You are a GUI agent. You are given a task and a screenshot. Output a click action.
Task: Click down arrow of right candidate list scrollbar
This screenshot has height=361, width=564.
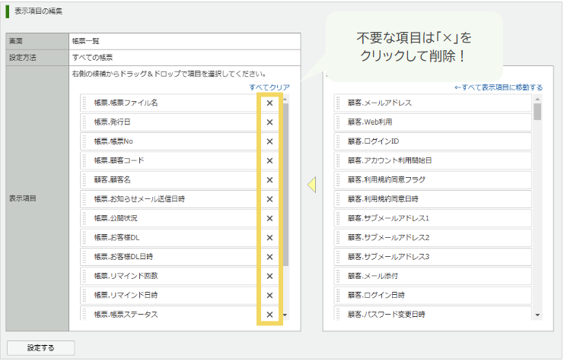click(537, 315)
